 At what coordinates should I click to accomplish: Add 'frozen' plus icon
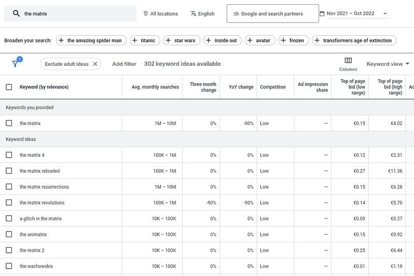pyautogui.click(x=283, y=40)
